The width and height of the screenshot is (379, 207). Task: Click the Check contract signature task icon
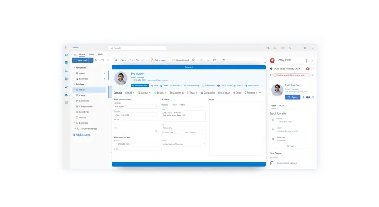[272, 163]
